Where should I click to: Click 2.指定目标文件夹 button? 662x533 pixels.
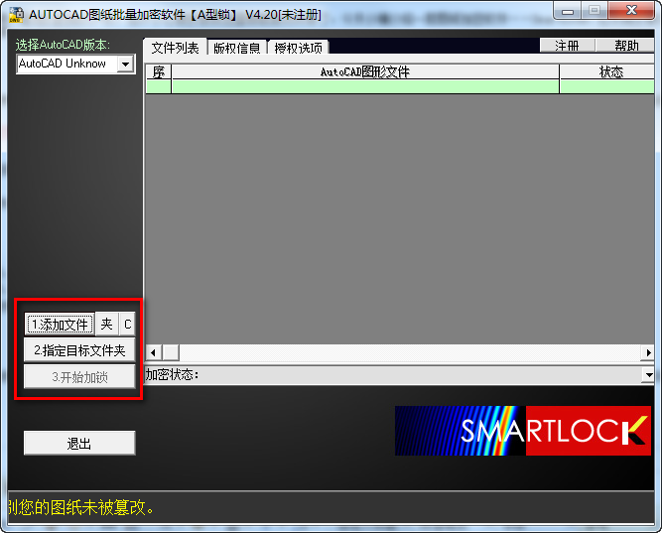[79, 350]
